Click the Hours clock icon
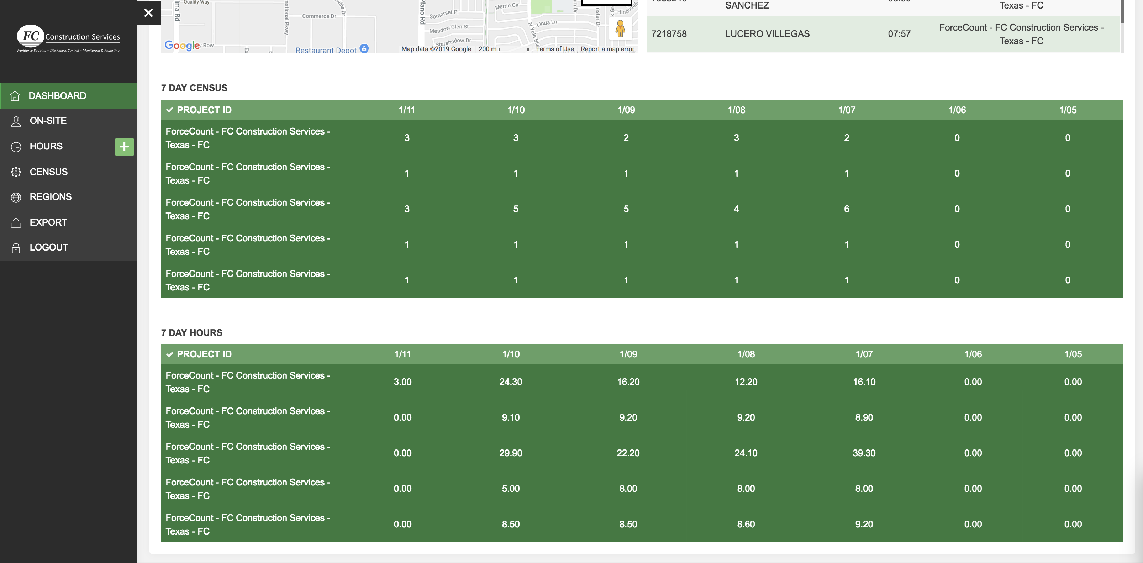This screenshot has height=563, width=1143. 16,147
